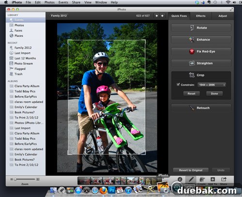Click the Rotate quick fix button
The width and height of the screenshot is (242, 197).
201,28
